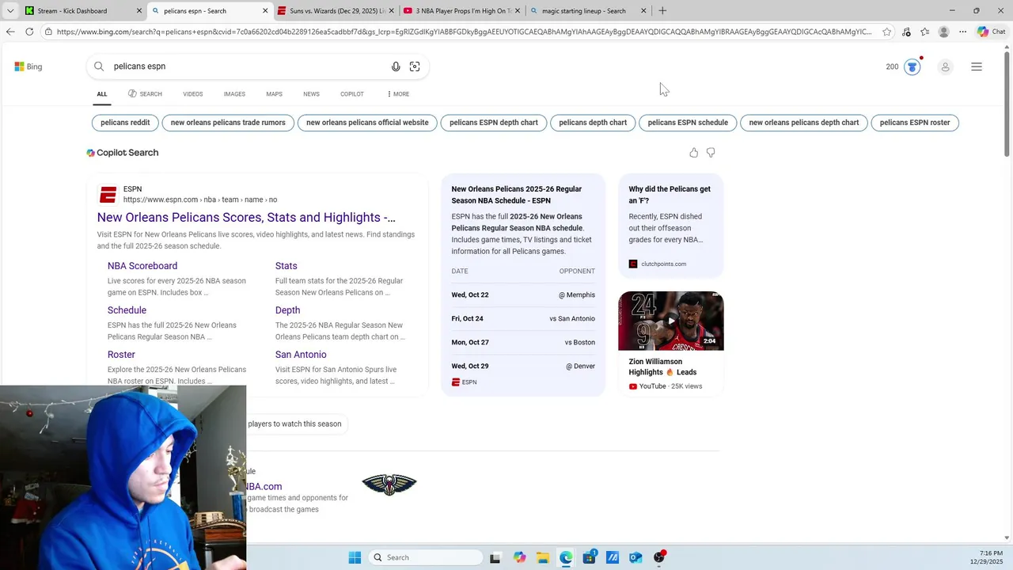
Task: Switch to Suns vs. Wizards tab
Action: 336,11
